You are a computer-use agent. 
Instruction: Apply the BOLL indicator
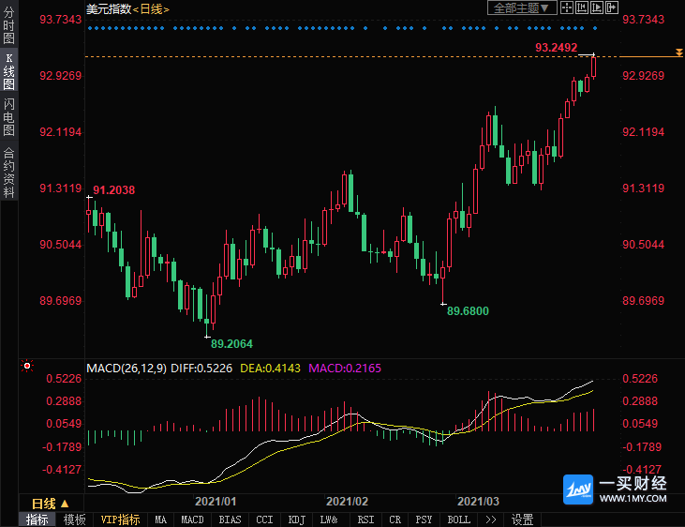tap(459, 519)
